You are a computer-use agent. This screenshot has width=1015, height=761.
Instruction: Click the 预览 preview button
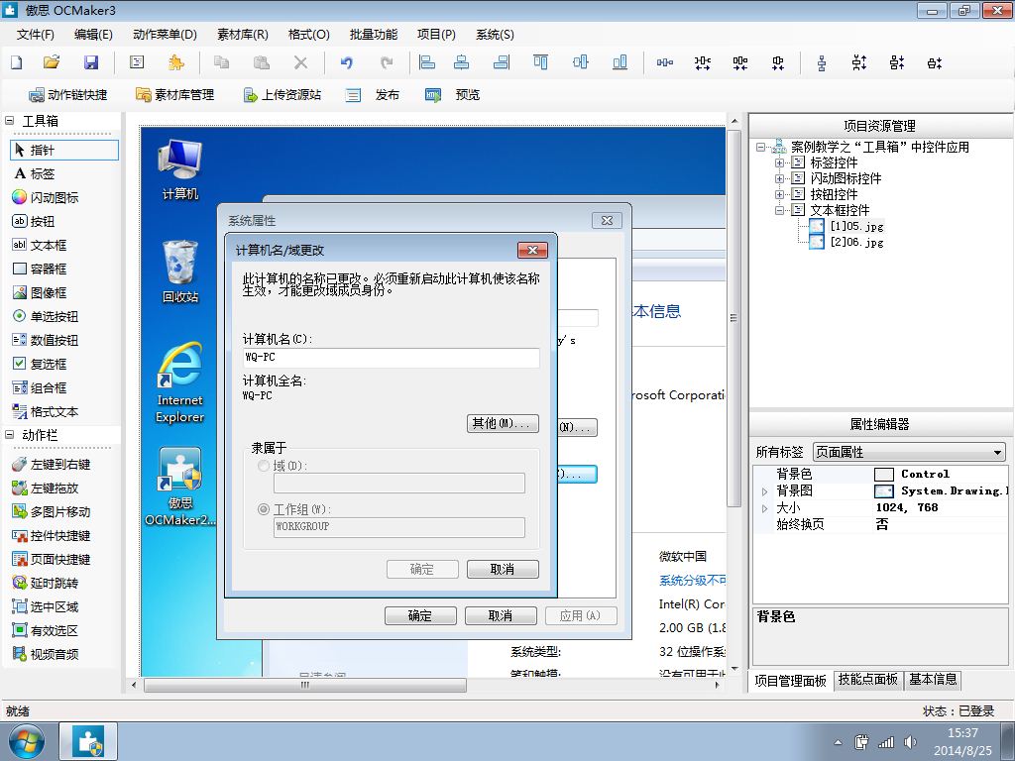click(452, 94)
